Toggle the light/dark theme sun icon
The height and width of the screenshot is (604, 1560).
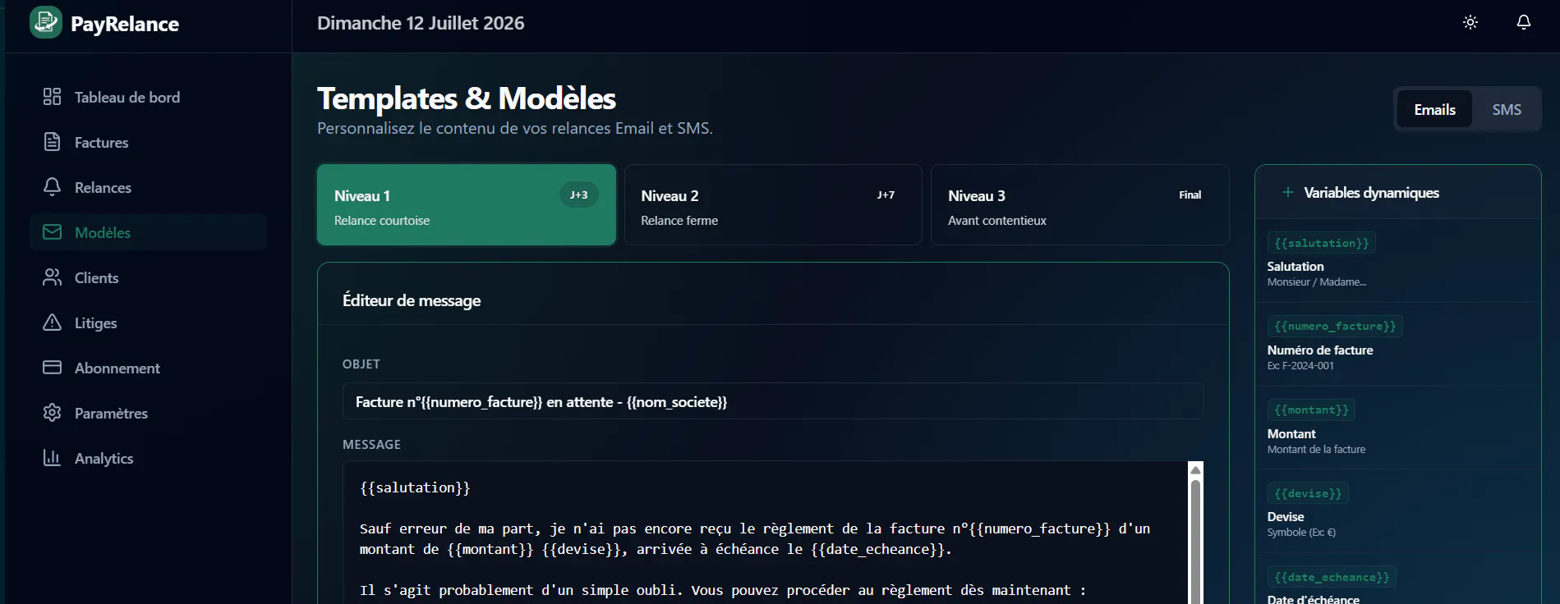1470,22
